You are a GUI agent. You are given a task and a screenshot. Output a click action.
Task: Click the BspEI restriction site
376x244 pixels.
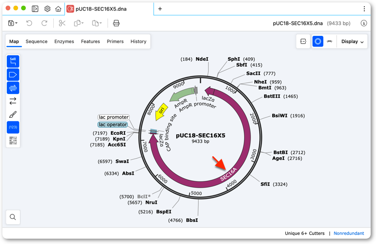(x=164, y=212)
